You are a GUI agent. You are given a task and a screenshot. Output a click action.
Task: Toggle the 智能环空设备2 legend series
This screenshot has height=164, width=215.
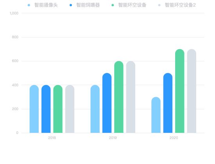tap(177, 5)
